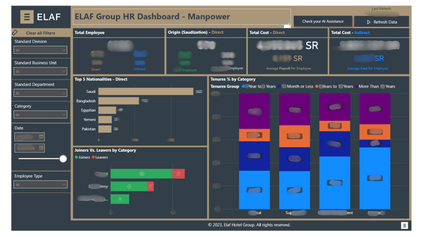Select the Saudi nationality bar
The height and width of the screenshot is (237, 423).
pyautogui.click(x=145, y=92)
